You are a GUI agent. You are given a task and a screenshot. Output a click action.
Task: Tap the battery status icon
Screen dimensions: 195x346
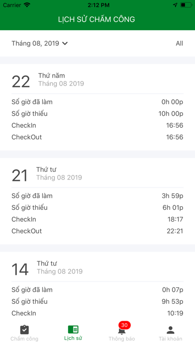(x=186, y=5)
